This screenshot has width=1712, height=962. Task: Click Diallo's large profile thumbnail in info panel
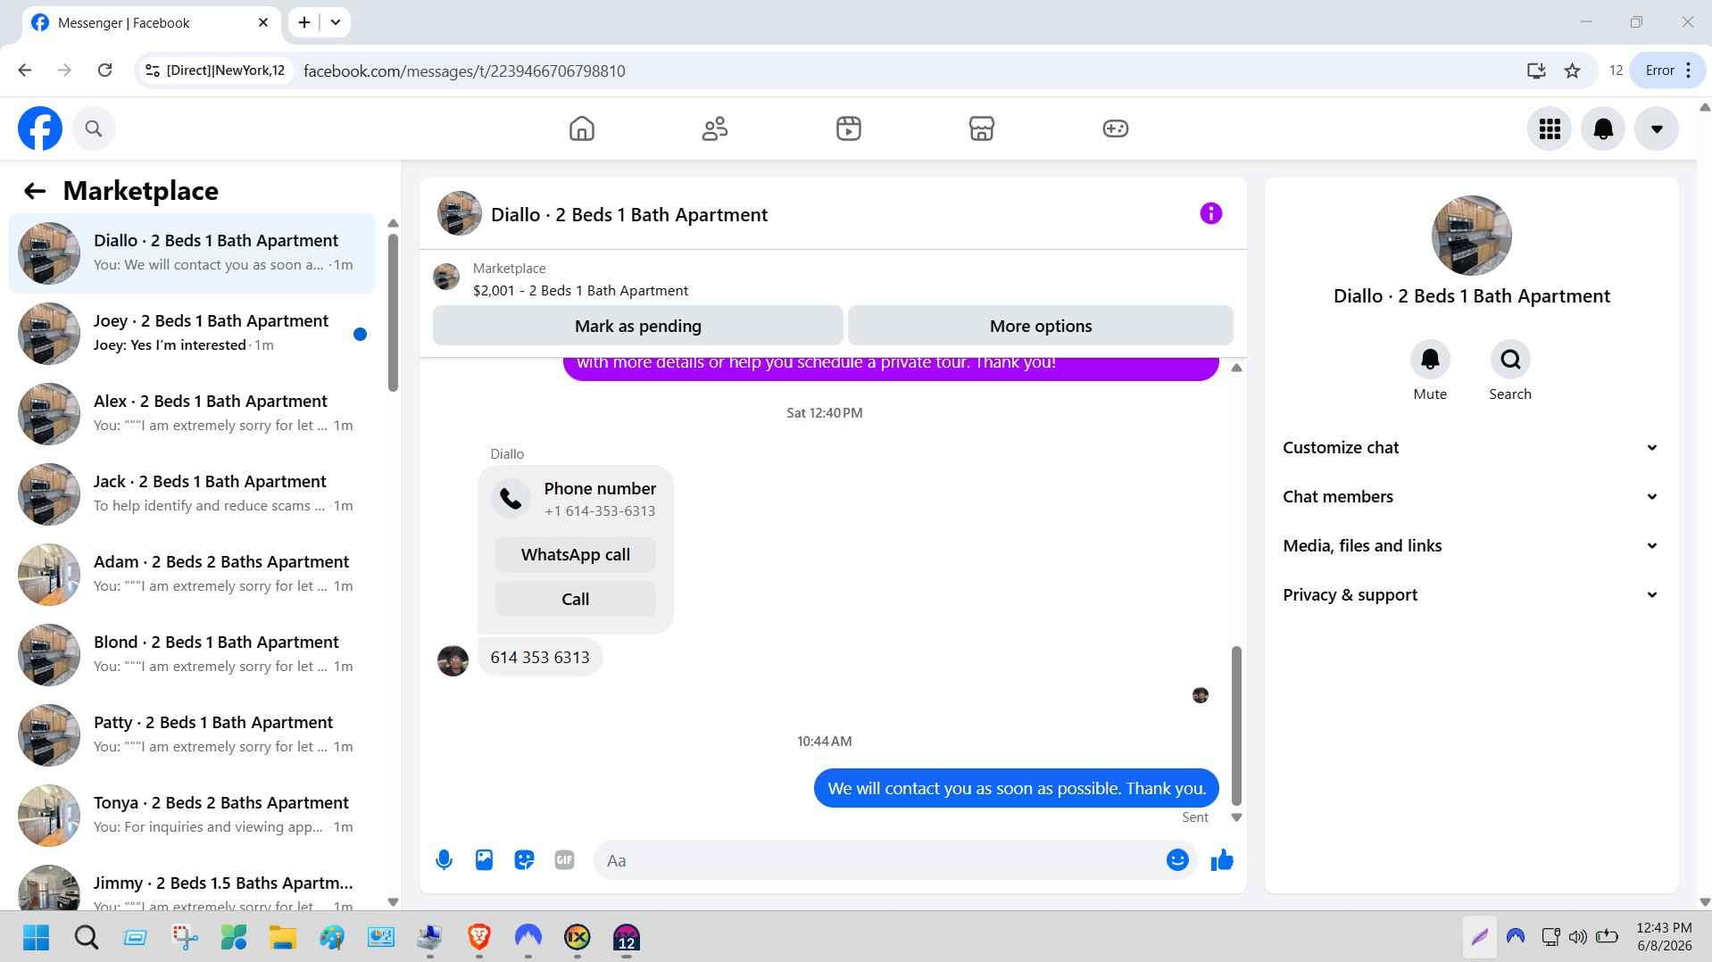(1471, 236)
